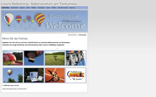Click the Welcome banner image
Viewport: 156px width, 97px height.
point(44,21)
